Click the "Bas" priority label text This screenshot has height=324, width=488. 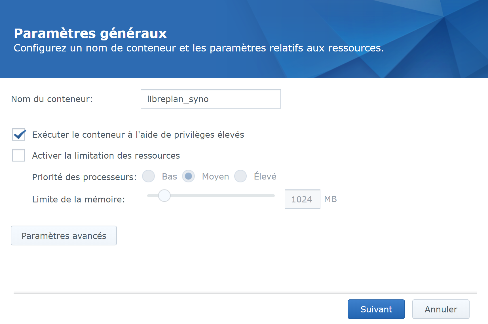(169, 176)
